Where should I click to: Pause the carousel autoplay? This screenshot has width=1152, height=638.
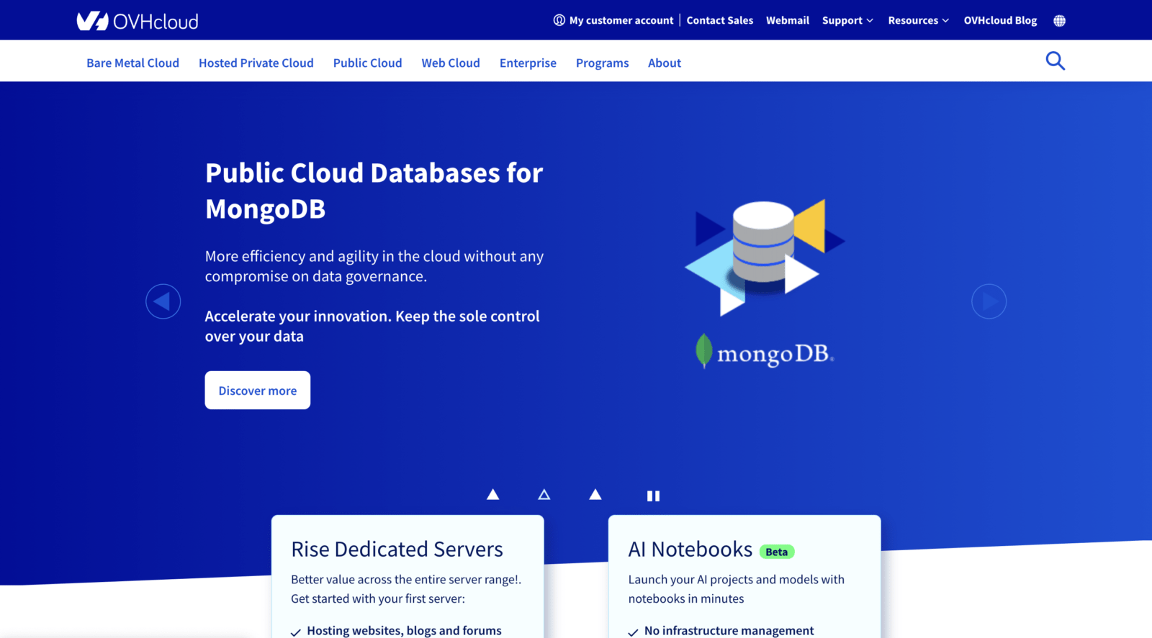[653, 496]
